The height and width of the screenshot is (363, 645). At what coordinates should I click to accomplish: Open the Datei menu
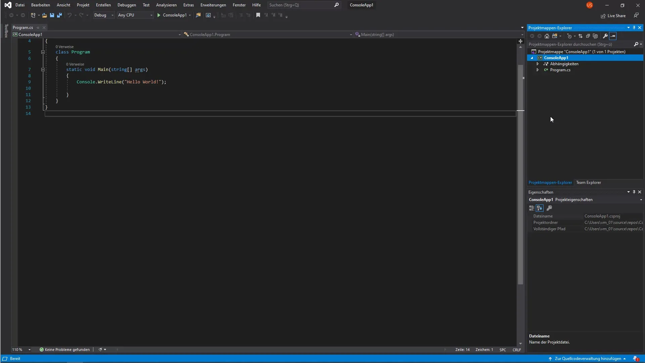click(x=20, y=5)
